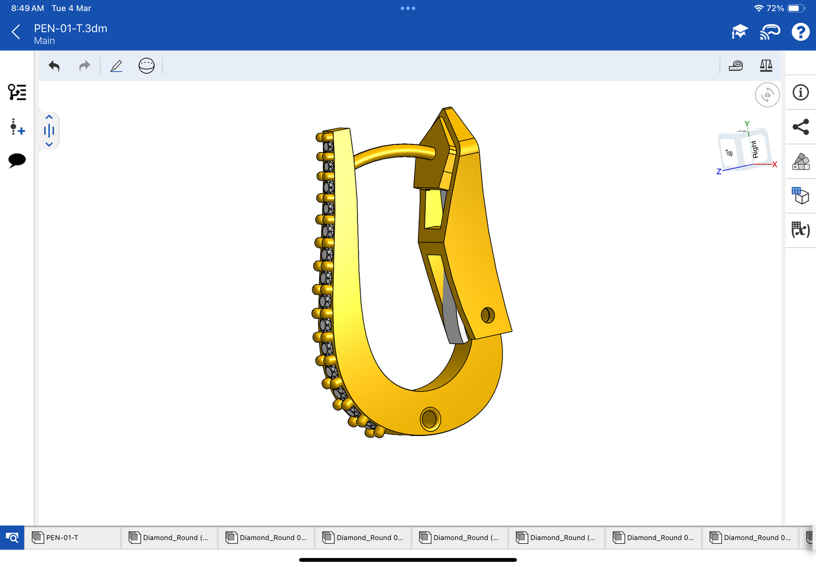Switch to the PEN-01-T tab
This screenshot has height=567, width=816.
click(x=73, y=538)
